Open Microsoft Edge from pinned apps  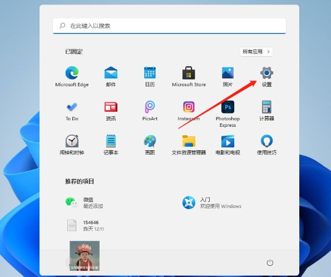(x=72, y=76)
